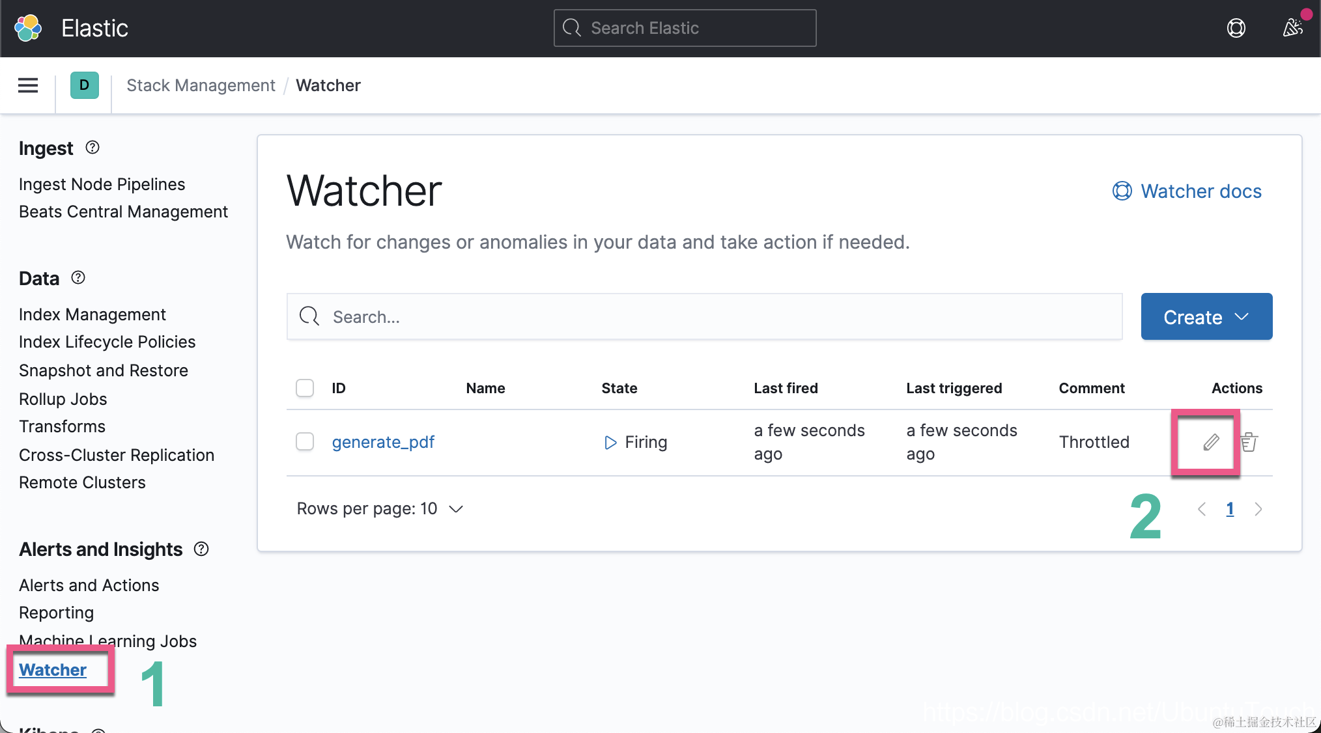Go to next page using right chevron
1321x733 pixels.
1258,509
